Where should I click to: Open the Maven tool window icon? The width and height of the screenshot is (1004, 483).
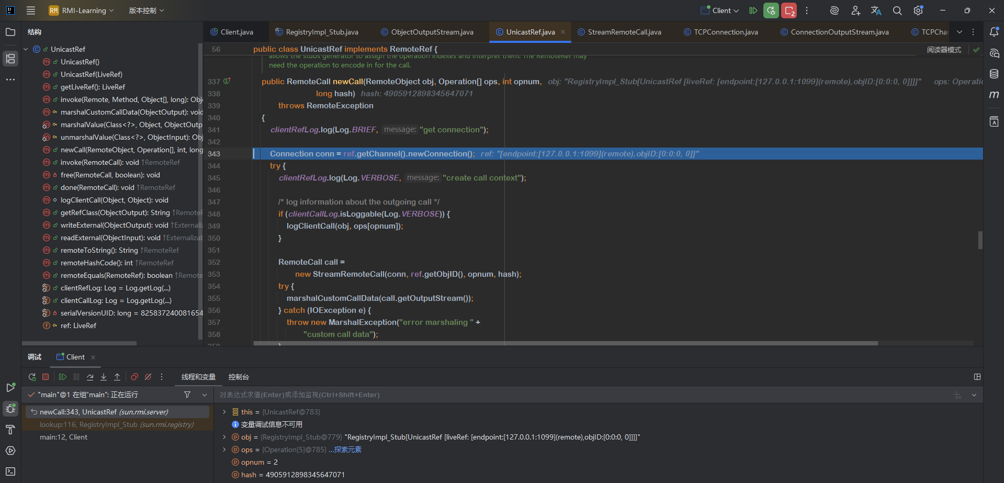pos(994,95)
